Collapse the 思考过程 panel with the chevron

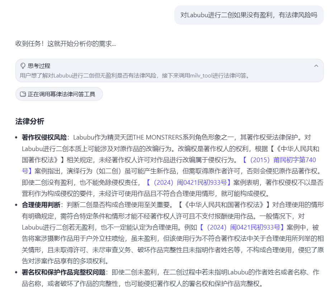316,66
